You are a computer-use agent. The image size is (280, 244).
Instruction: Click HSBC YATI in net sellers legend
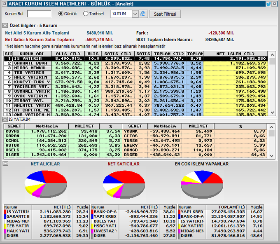pyautogui.click(x=105, y=226)
